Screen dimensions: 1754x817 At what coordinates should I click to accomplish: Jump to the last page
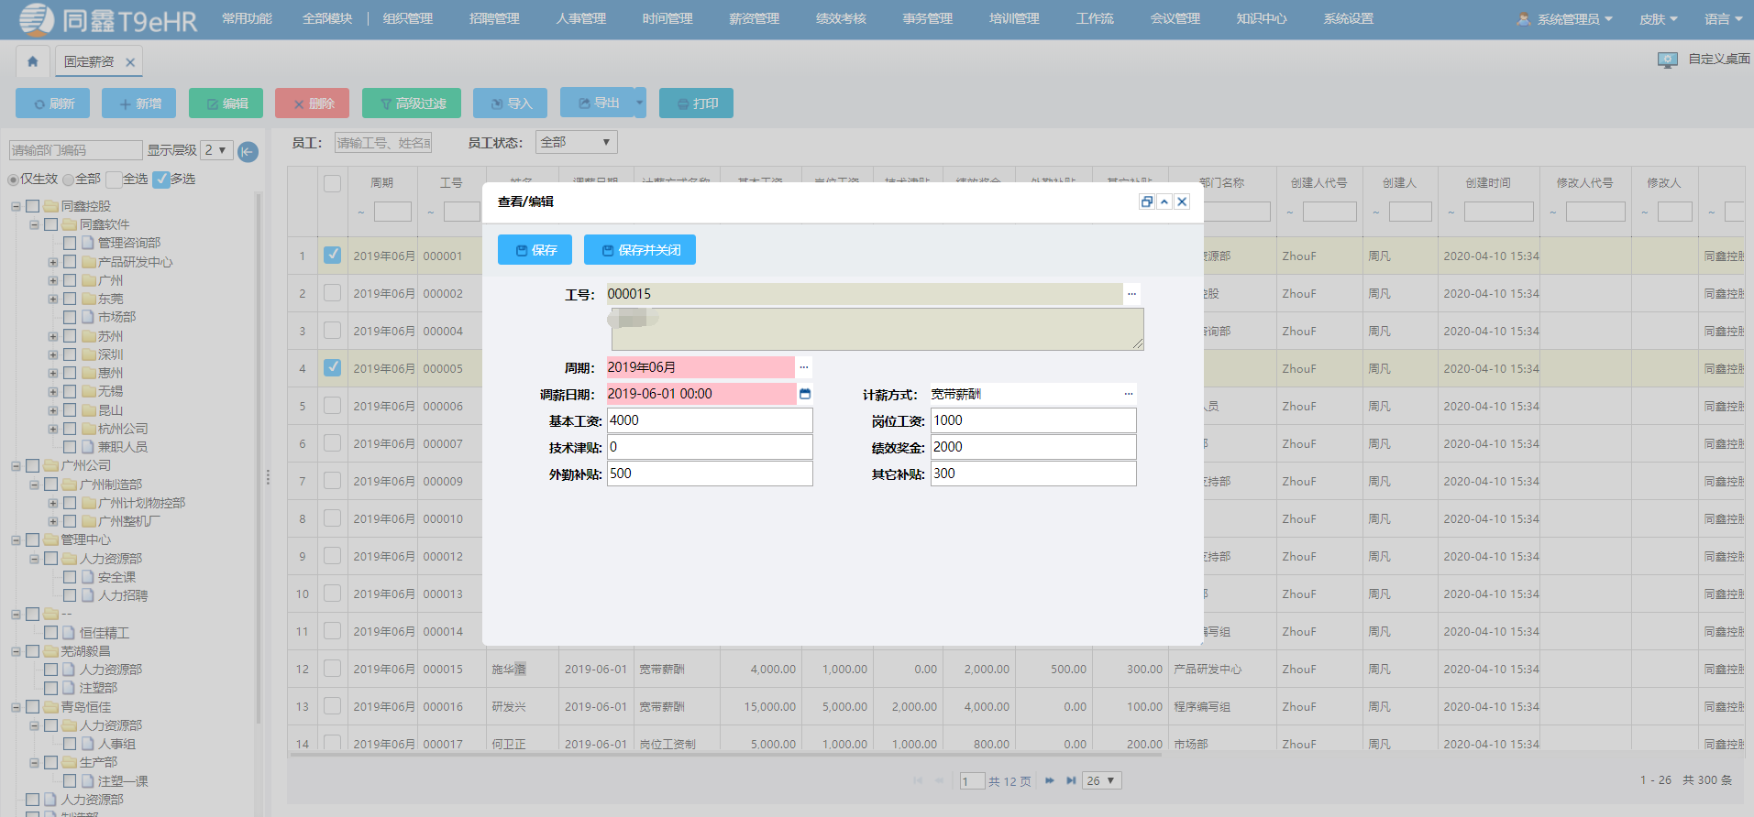tap(1070, 780)
